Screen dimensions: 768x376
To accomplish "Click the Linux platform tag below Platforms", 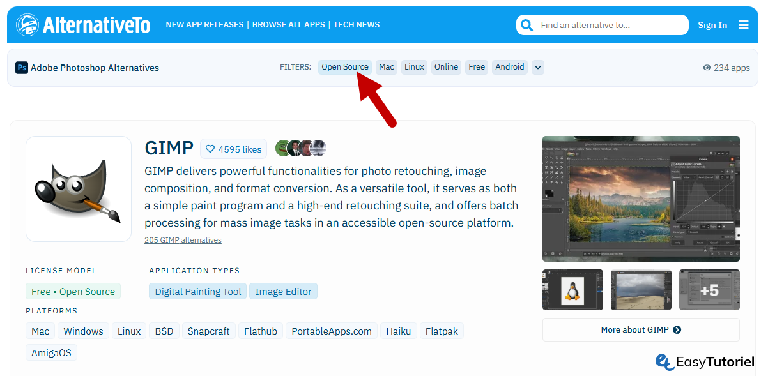I will 129,331.
